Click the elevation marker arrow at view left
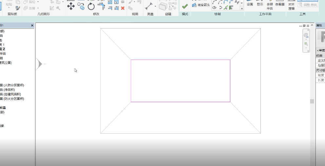 click(39, 64)
